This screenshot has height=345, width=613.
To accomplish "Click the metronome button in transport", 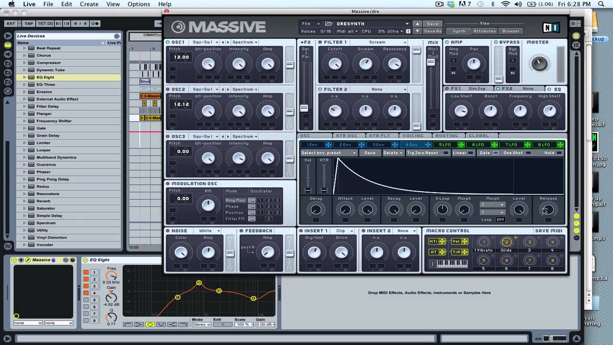I will click(x=95, y=23).
